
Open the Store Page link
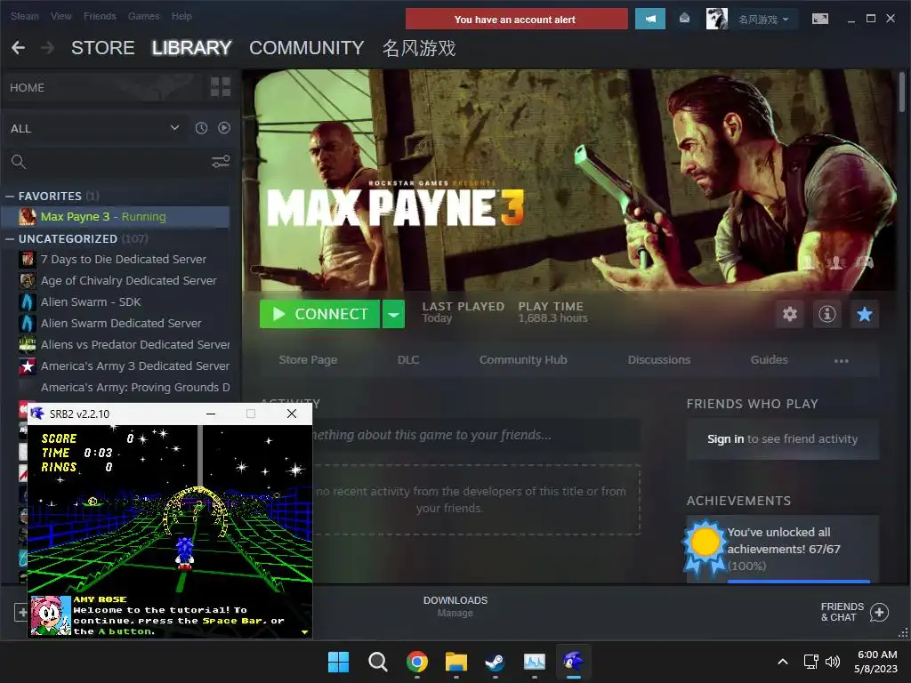pyautogui.click(x=308, y=359)
